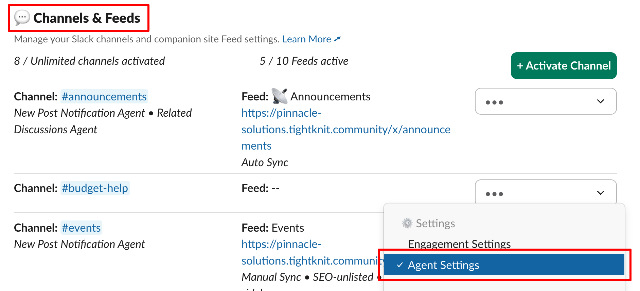Click the speech bubble icon beside Channels & Feeds
This screenshot has width=640, height=291.
coord(21,18)
